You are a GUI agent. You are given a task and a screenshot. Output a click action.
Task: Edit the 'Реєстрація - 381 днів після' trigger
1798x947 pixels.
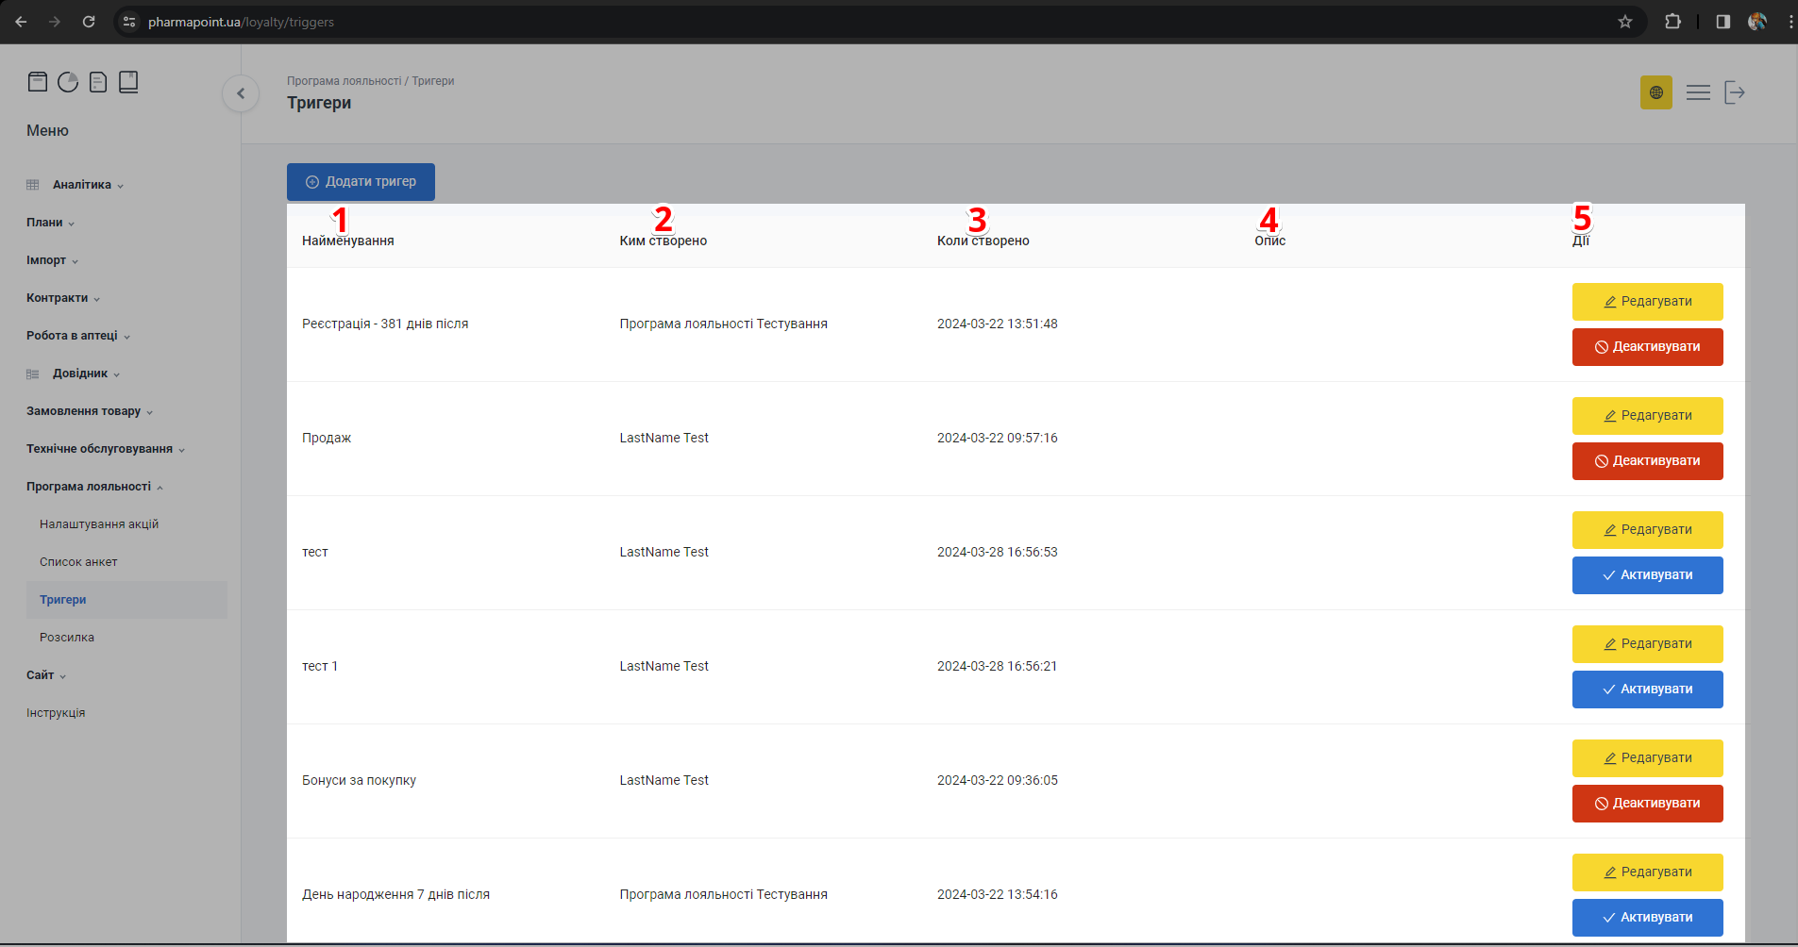pos(1647,302)
